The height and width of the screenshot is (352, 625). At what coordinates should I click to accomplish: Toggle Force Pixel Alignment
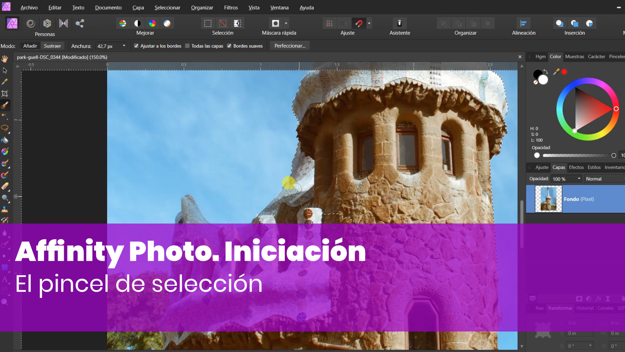coord(329,23)
